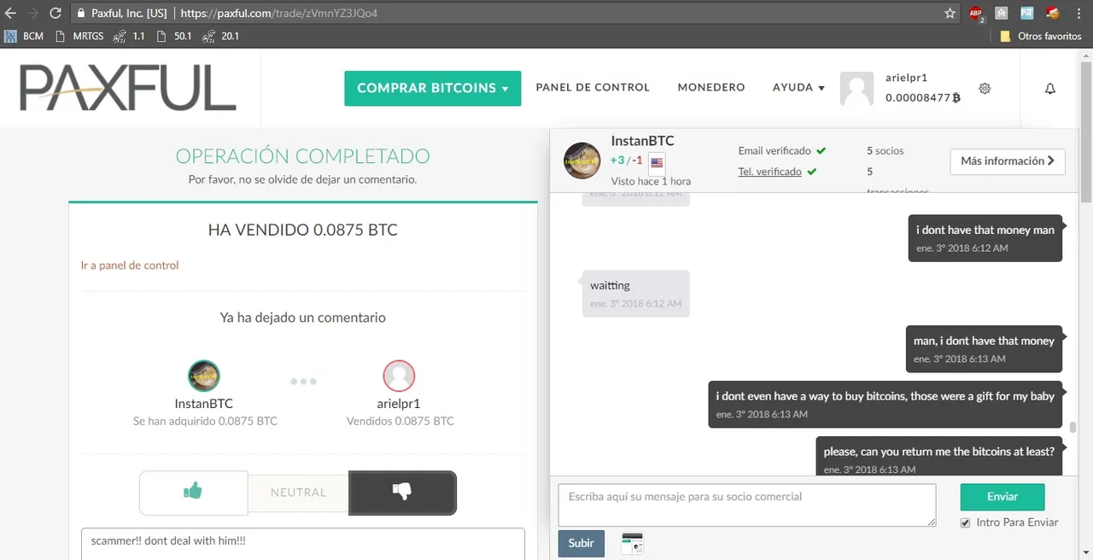Open notifications bell icon
The width and height of the screenshot is (1093, 560).
tap(1050, 89)
